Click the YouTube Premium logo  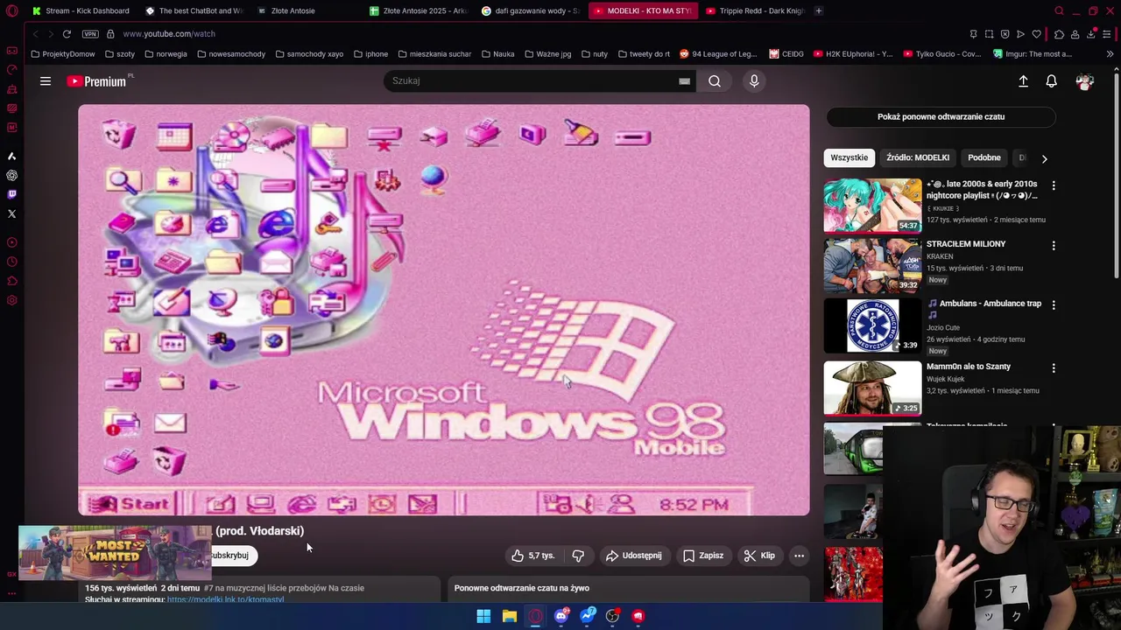click(96, 81)
